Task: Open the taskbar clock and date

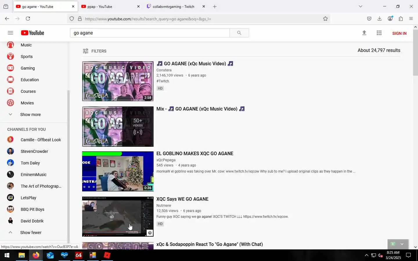Action: [393, 255]
